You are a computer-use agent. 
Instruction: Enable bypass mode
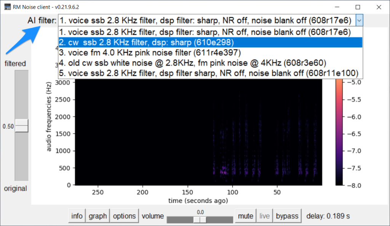[287, 215]
